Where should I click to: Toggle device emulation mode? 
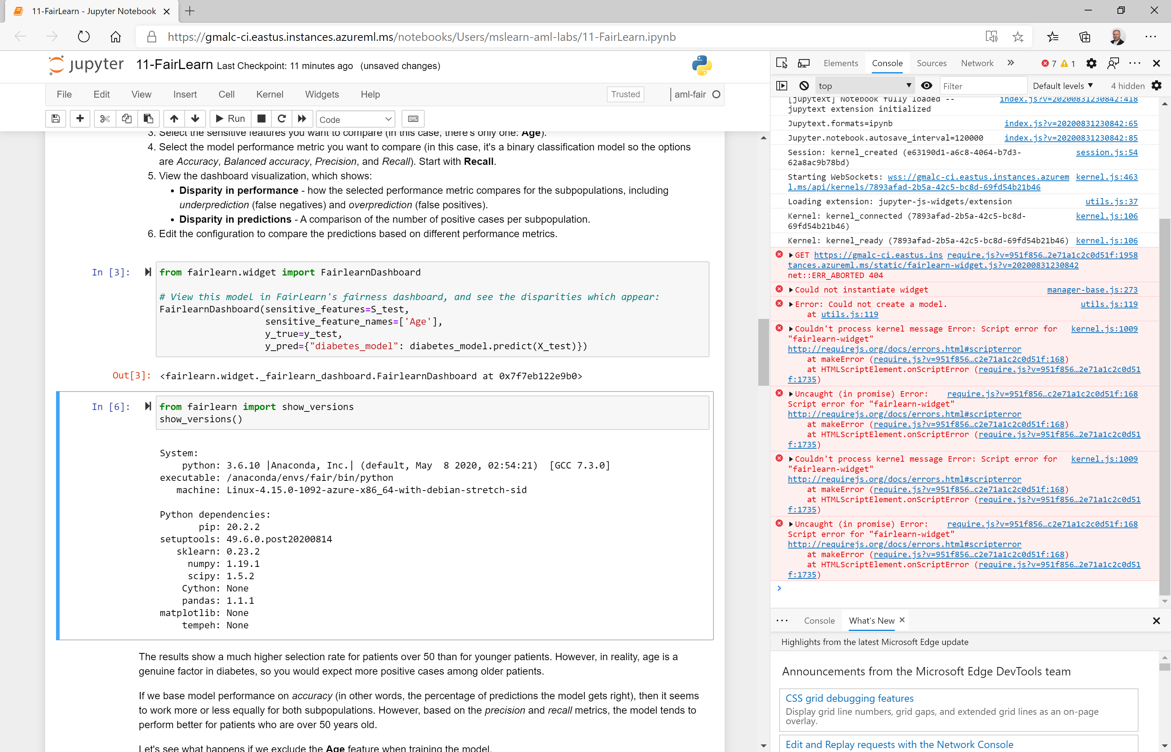point(803,63)
